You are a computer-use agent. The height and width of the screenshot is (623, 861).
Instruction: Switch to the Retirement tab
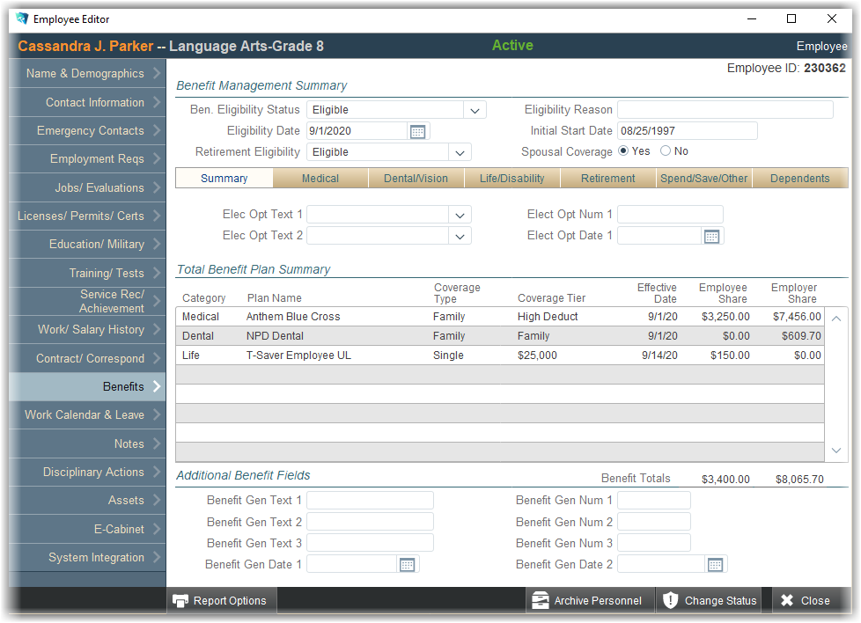tap(607, 179)
